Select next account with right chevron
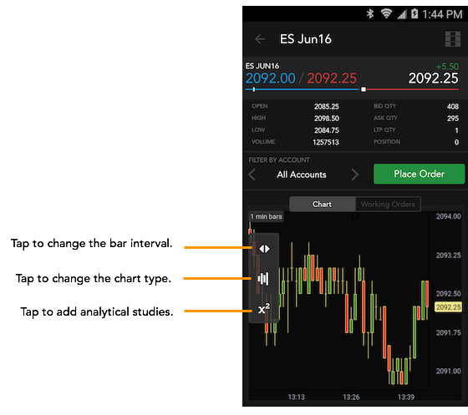The width and height of the screenshot is (468, 415). click(x=354, y=175)
